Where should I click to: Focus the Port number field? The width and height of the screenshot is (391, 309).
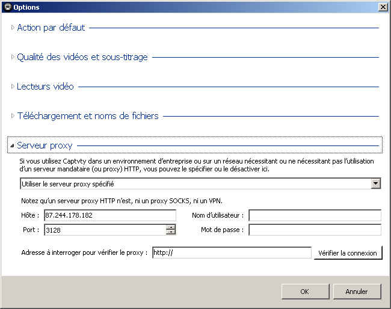tap(105, 230)
